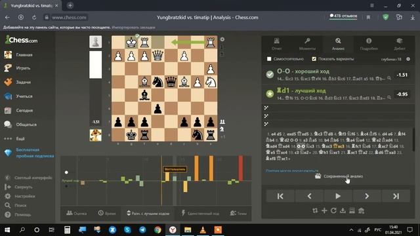Open Играть in the sidebar
420x236 pixels.
(x=18, y=68)
